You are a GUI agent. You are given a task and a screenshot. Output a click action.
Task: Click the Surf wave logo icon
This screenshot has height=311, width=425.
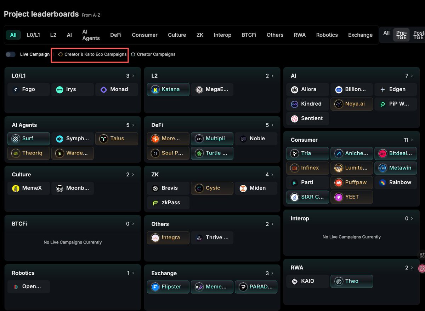(x=16, y=139)
